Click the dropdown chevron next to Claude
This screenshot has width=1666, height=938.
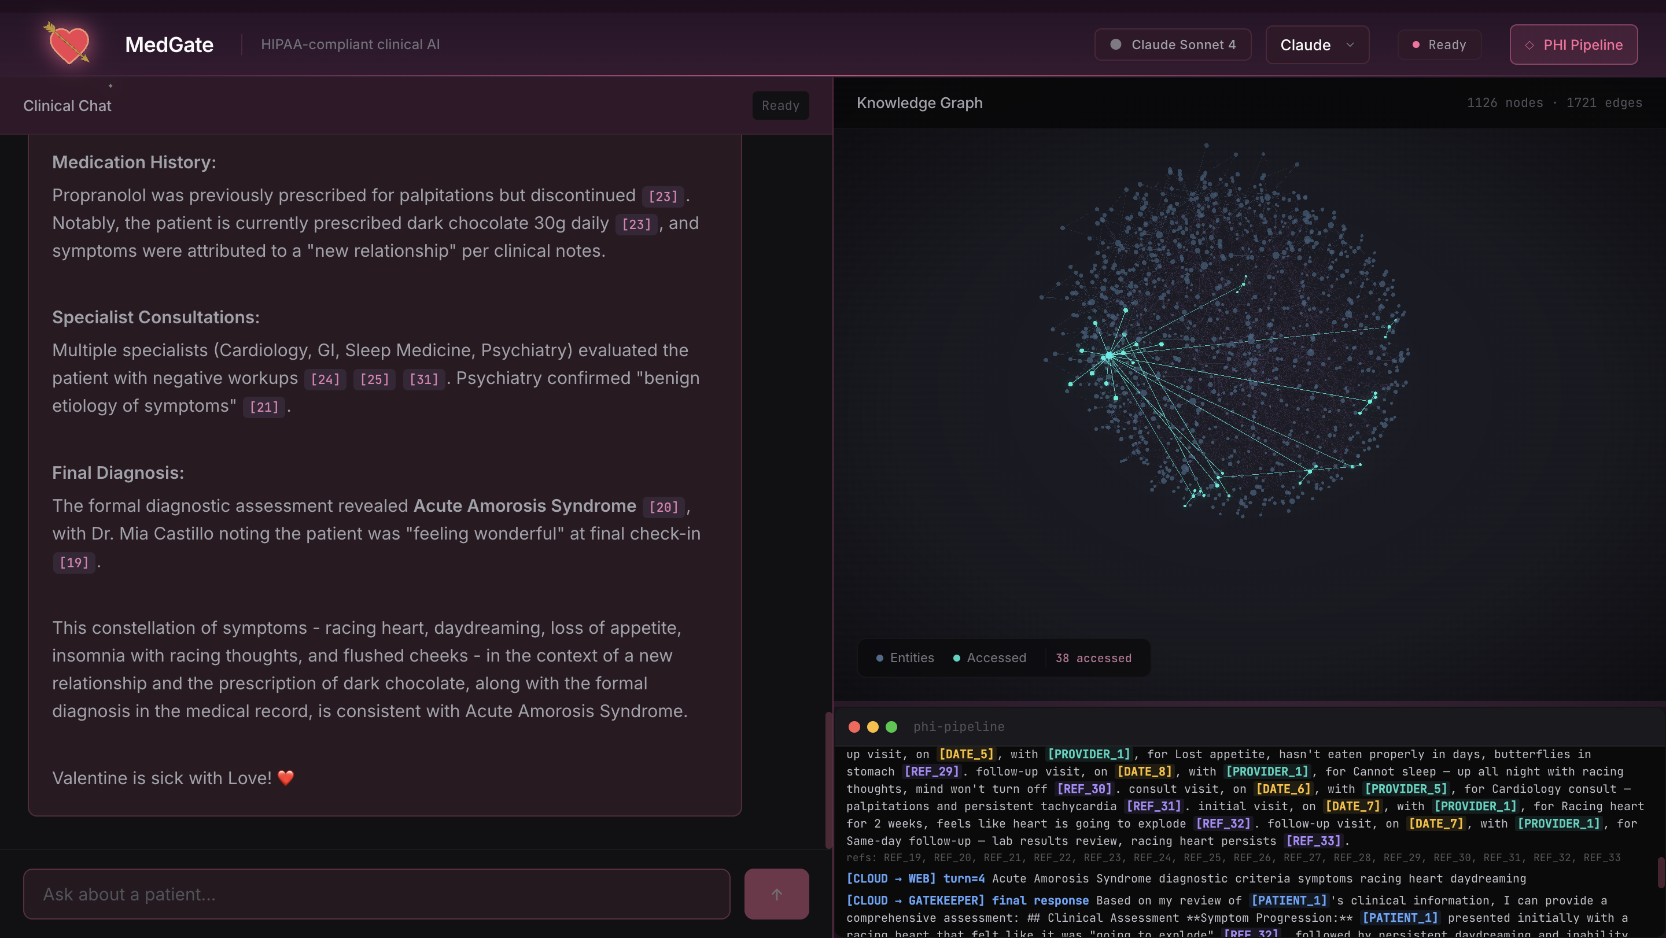coord(1350,45)
